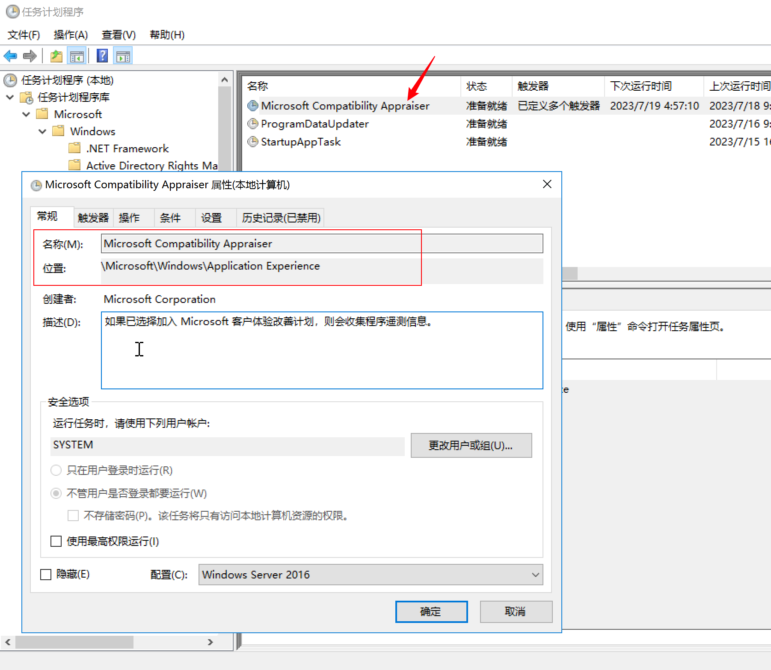Collapse the Microsoft tree node

coord(26,114)
